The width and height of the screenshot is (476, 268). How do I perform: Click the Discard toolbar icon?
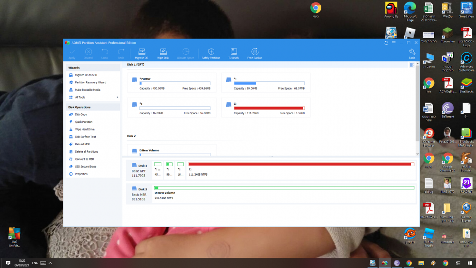(x=89, y=53)
